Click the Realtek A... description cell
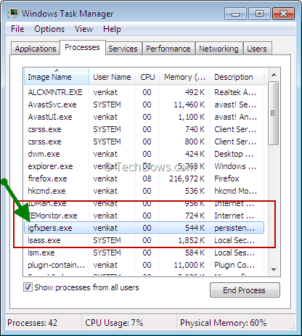Screen dimensions: 302x336 [235, 92]
